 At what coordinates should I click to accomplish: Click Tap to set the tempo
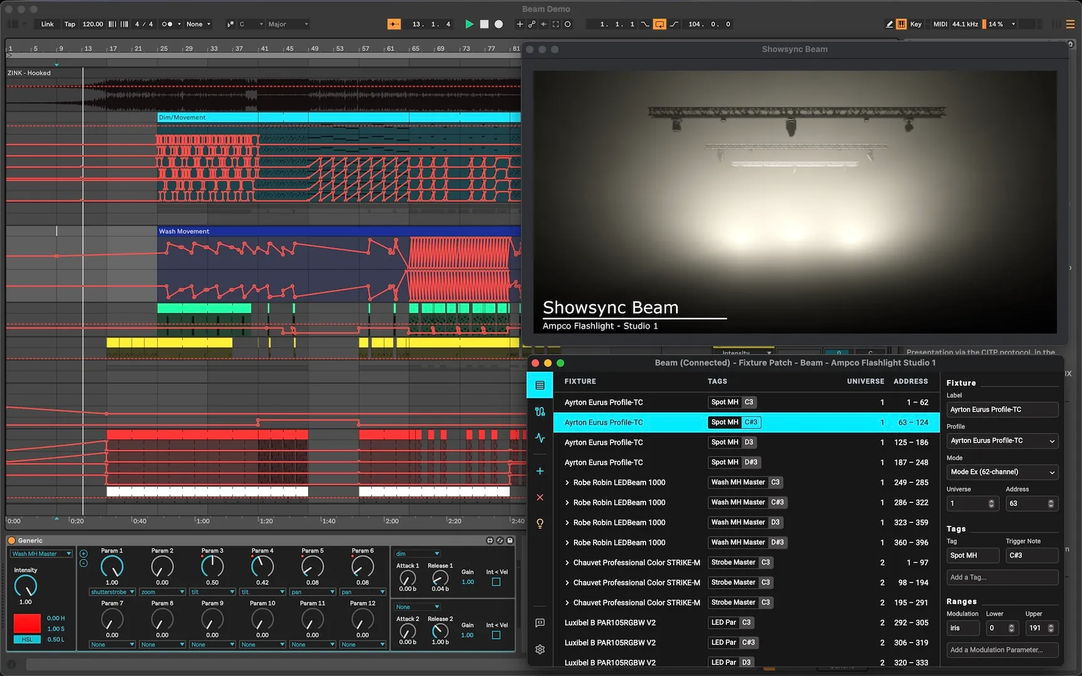coord(70,24)
